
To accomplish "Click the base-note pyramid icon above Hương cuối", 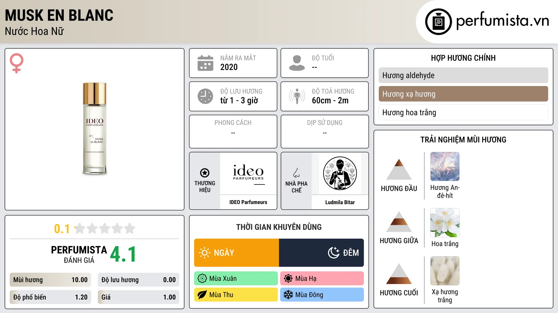I will coord(399,274).
